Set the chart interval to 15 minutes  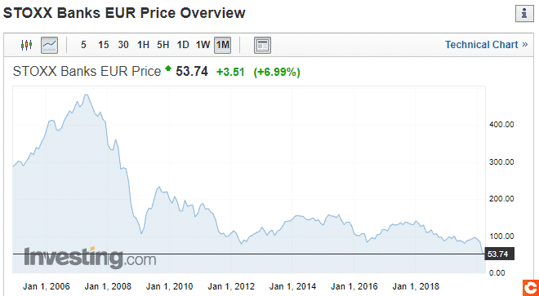(x=103, y=45)
